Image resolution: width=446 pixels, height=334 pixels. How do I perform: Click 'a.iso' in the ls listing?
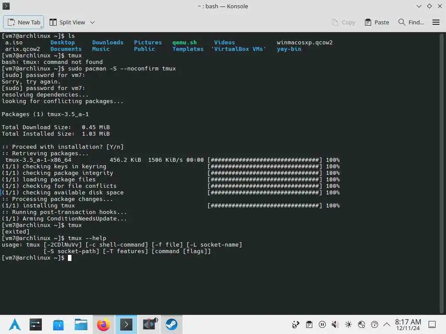point(14,42)
